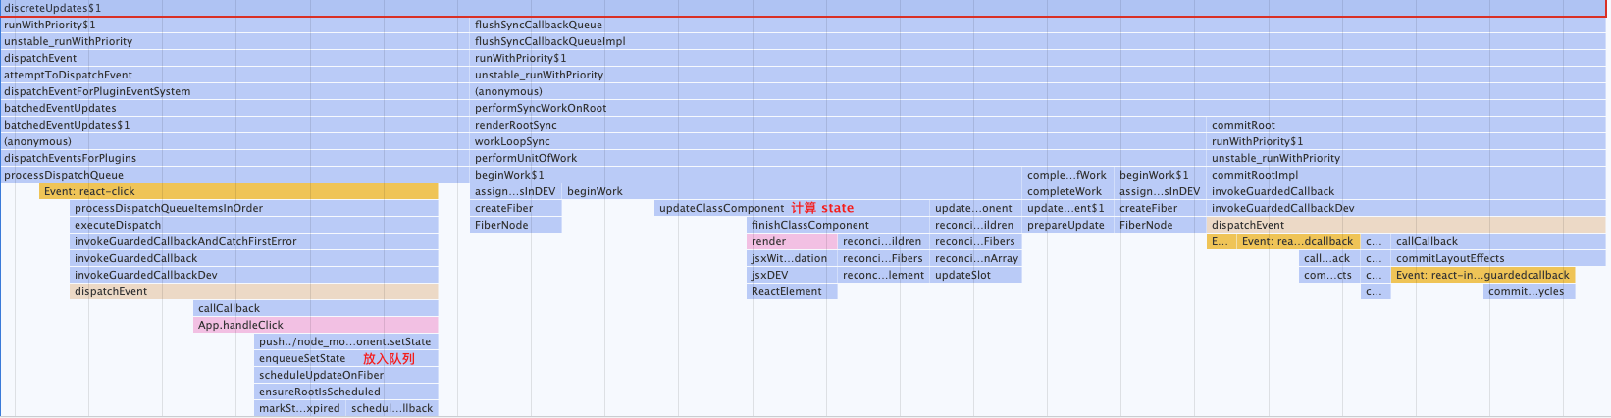Select the schedul...llback frame

pyautogui.click(x=392, y=408)
